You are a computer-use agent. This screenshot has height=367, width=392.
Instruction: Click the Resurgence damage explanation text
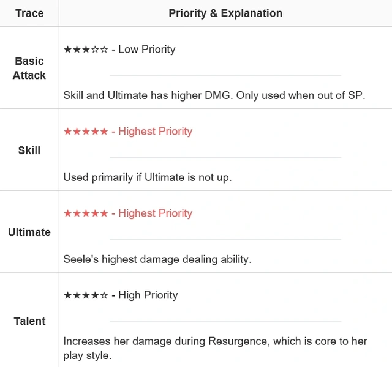click(215, 348)
